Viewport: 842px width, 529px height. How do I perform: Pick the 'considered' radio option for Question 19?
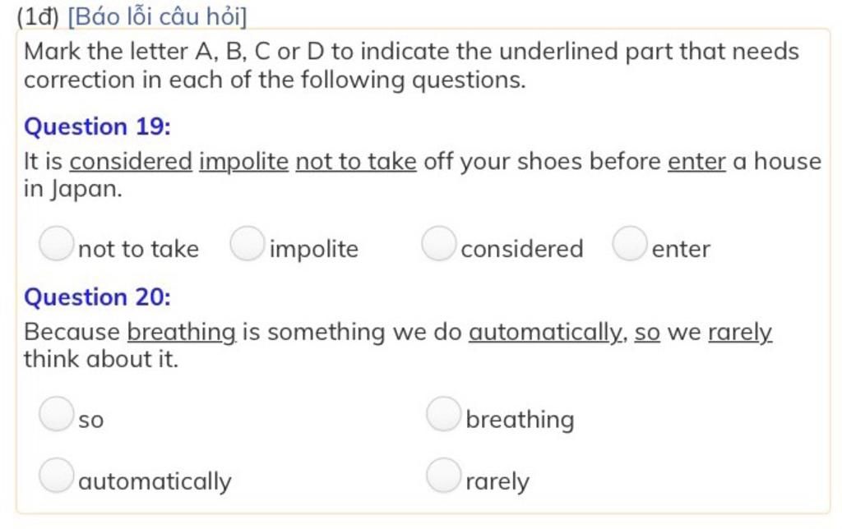tap(439, 243)
